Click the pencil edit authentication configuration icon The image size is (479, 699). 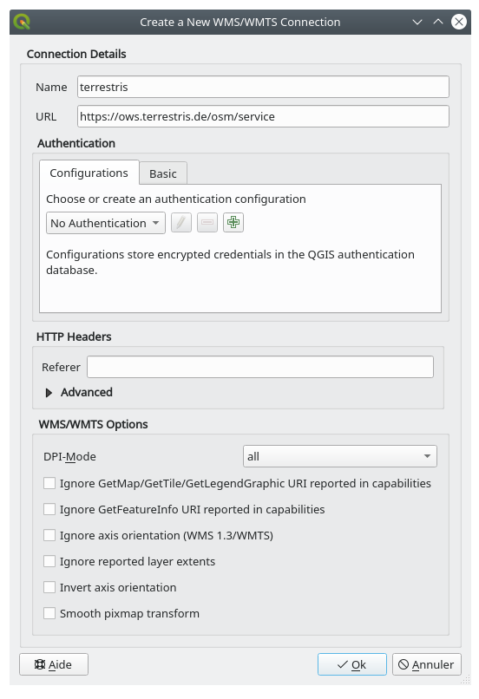coord(181,223)
